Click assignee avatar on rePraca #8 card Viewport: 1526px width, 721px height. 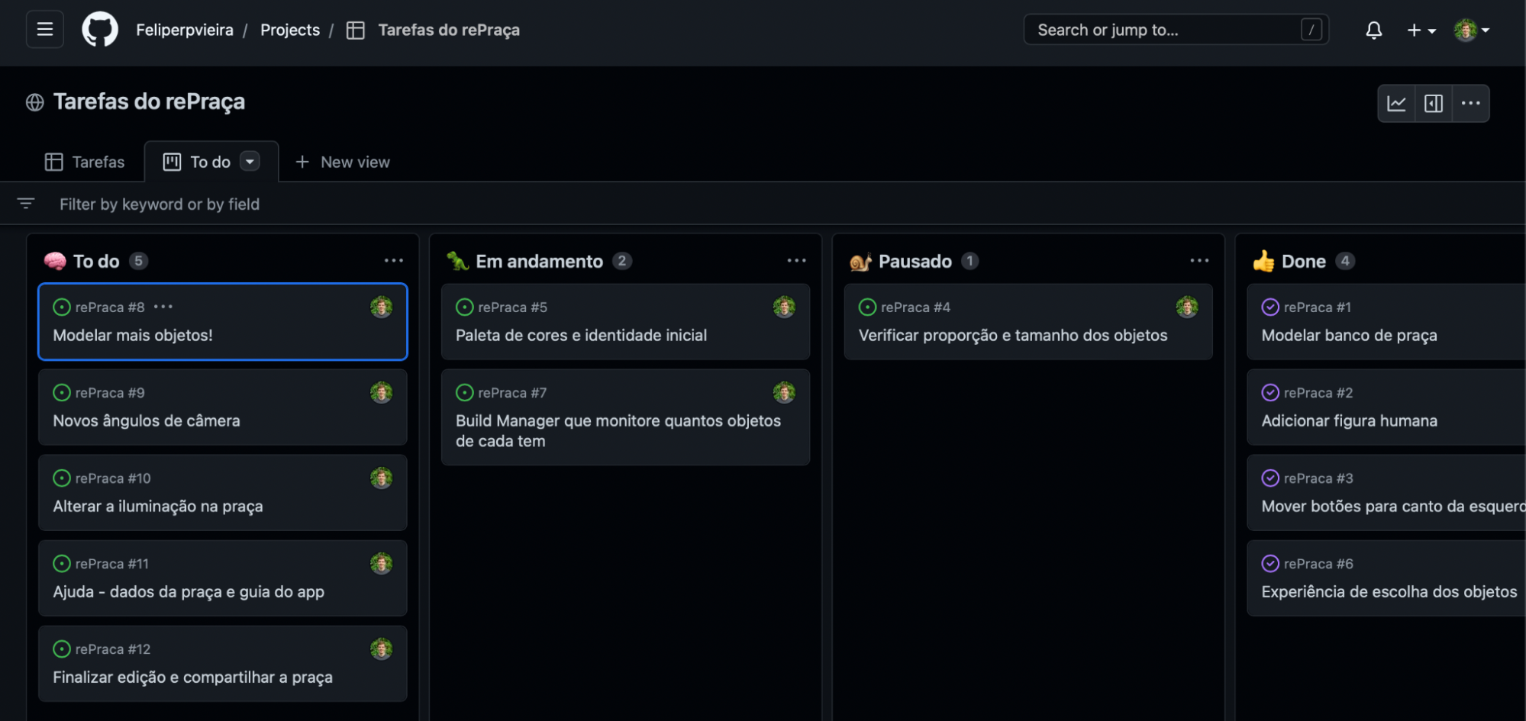[381, 307]
